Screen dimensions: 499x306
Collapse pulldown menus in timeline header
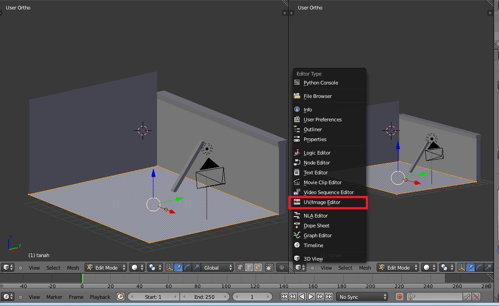20,297
